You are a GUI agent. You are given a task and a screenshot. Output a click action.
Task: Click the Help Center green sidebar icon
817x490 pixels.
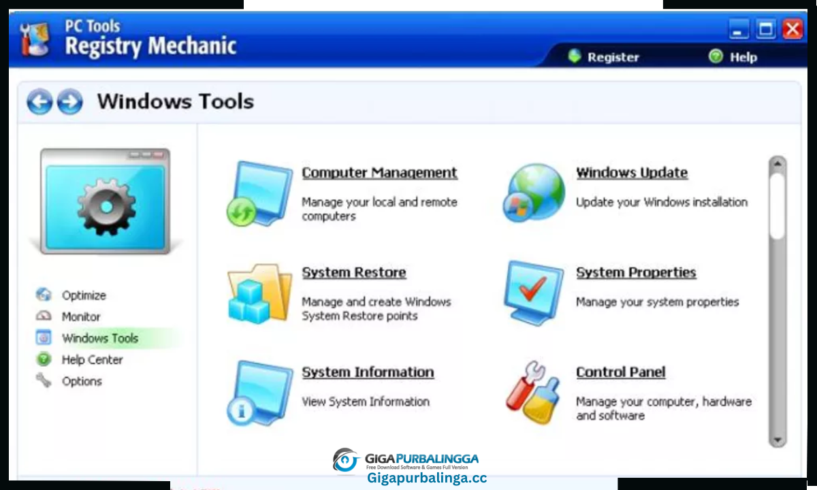[44, 359]
